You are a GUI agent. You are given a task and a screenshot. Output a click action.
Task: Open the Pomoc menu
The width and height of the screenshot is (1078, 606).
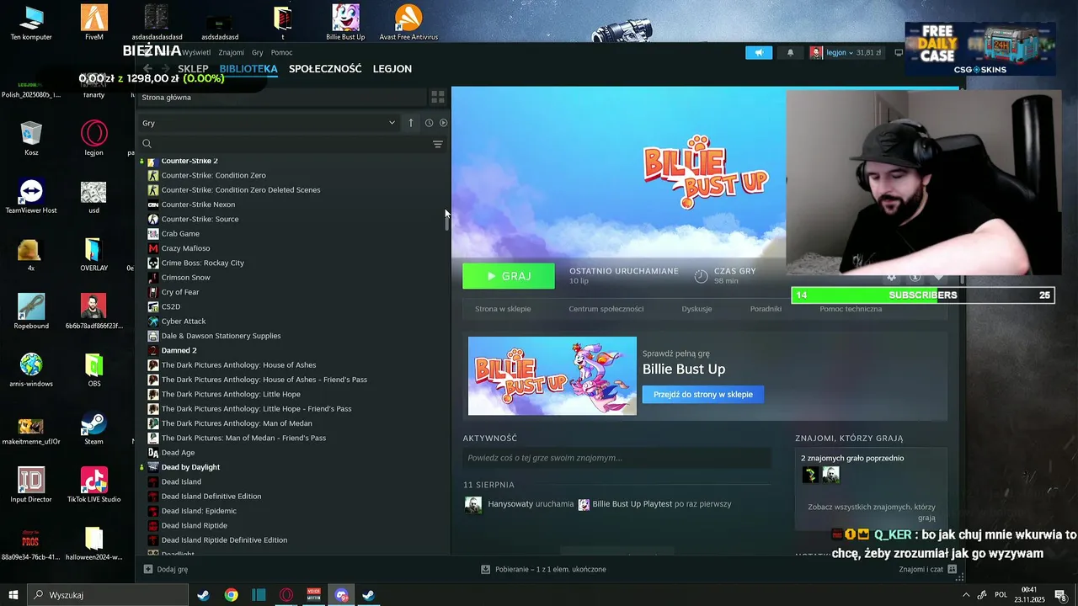[x=282, y=52]
